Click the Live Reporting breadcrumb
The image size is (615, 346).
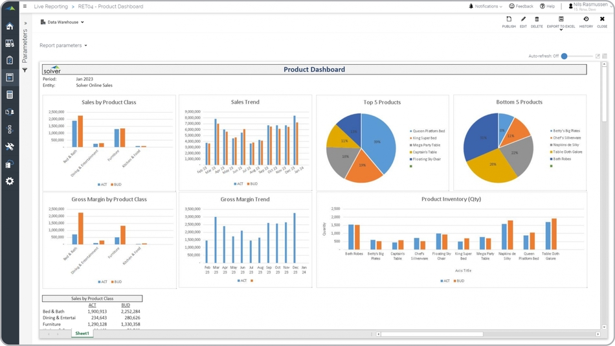(50, 6)
